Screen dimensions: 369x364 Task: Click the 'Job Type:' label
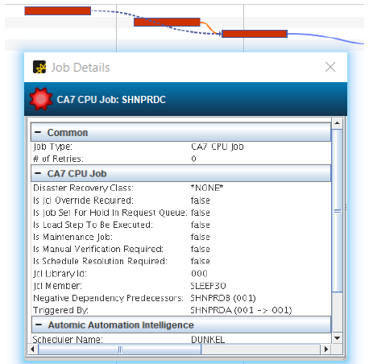coord(52,147)
